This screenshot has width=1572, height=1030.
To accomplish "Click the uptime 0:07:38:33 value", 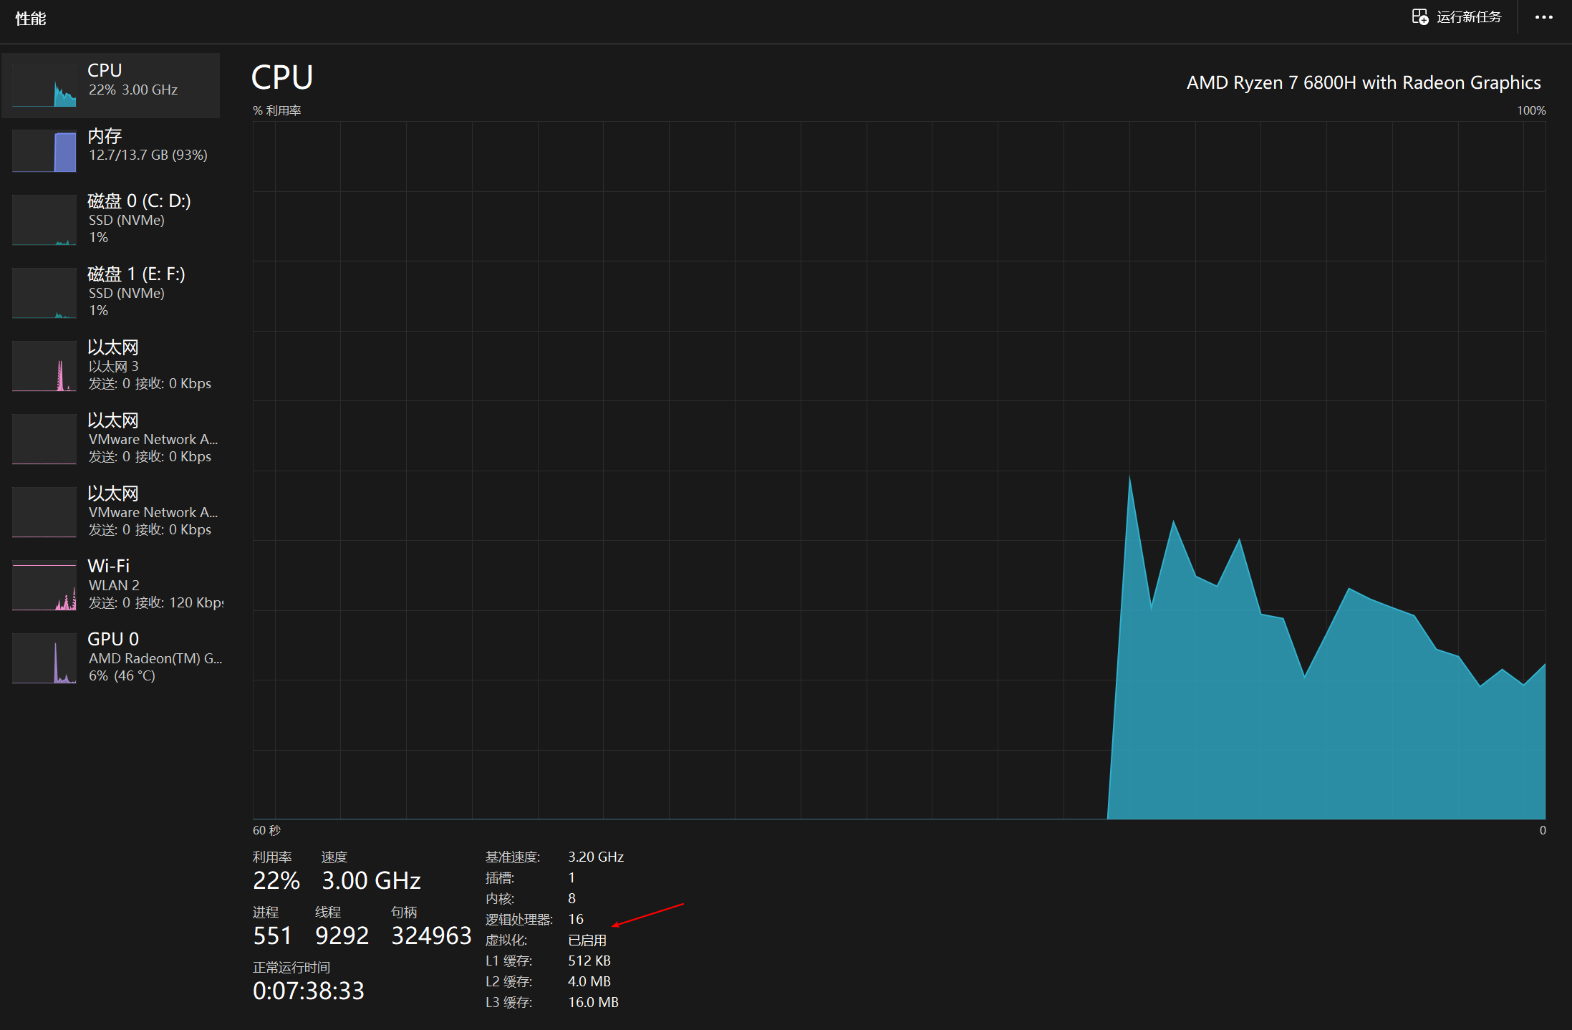I will [308, 991].
